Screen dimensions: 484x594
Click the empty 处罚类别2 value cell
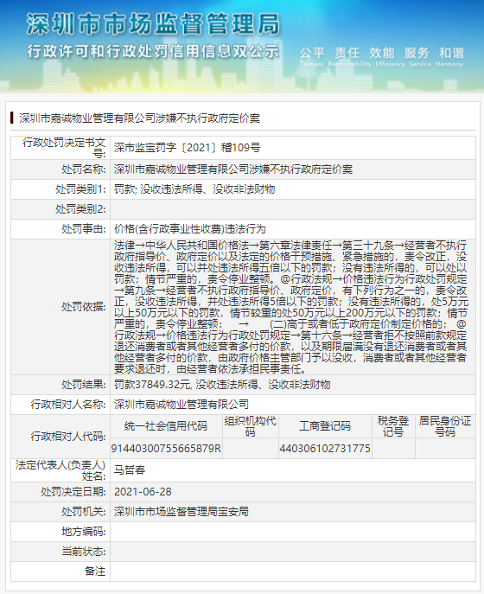[x=293, y=209]
